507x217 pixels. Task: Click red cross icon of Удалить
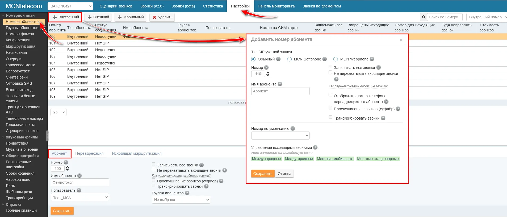pos(154,17)
